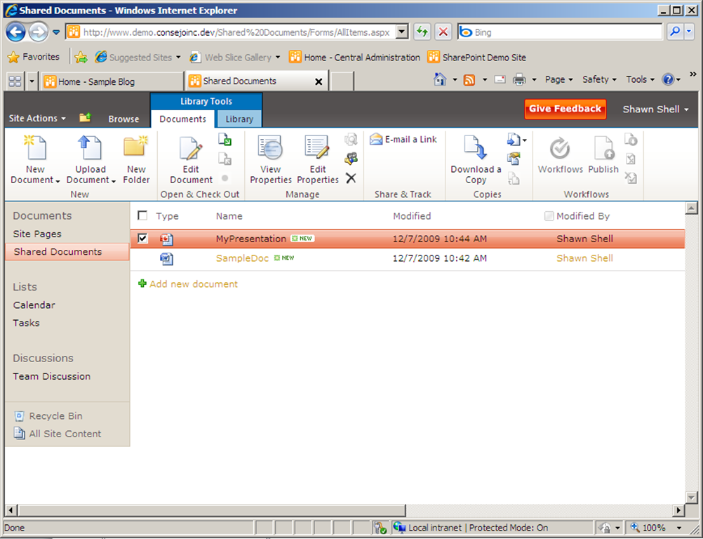Click the IE Back arrow button
Viewport: 703px width, 539px height.
tap(16, 32)
